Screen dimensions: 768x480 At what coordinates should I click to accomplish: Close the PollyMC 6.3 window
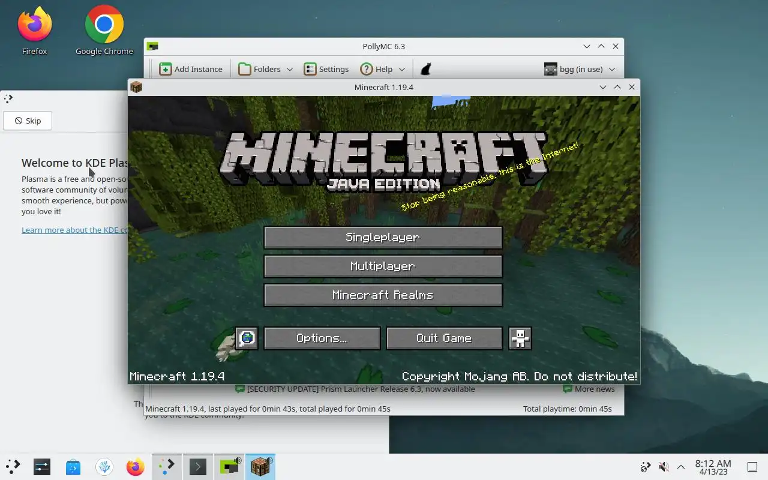[x=616, y=46]
